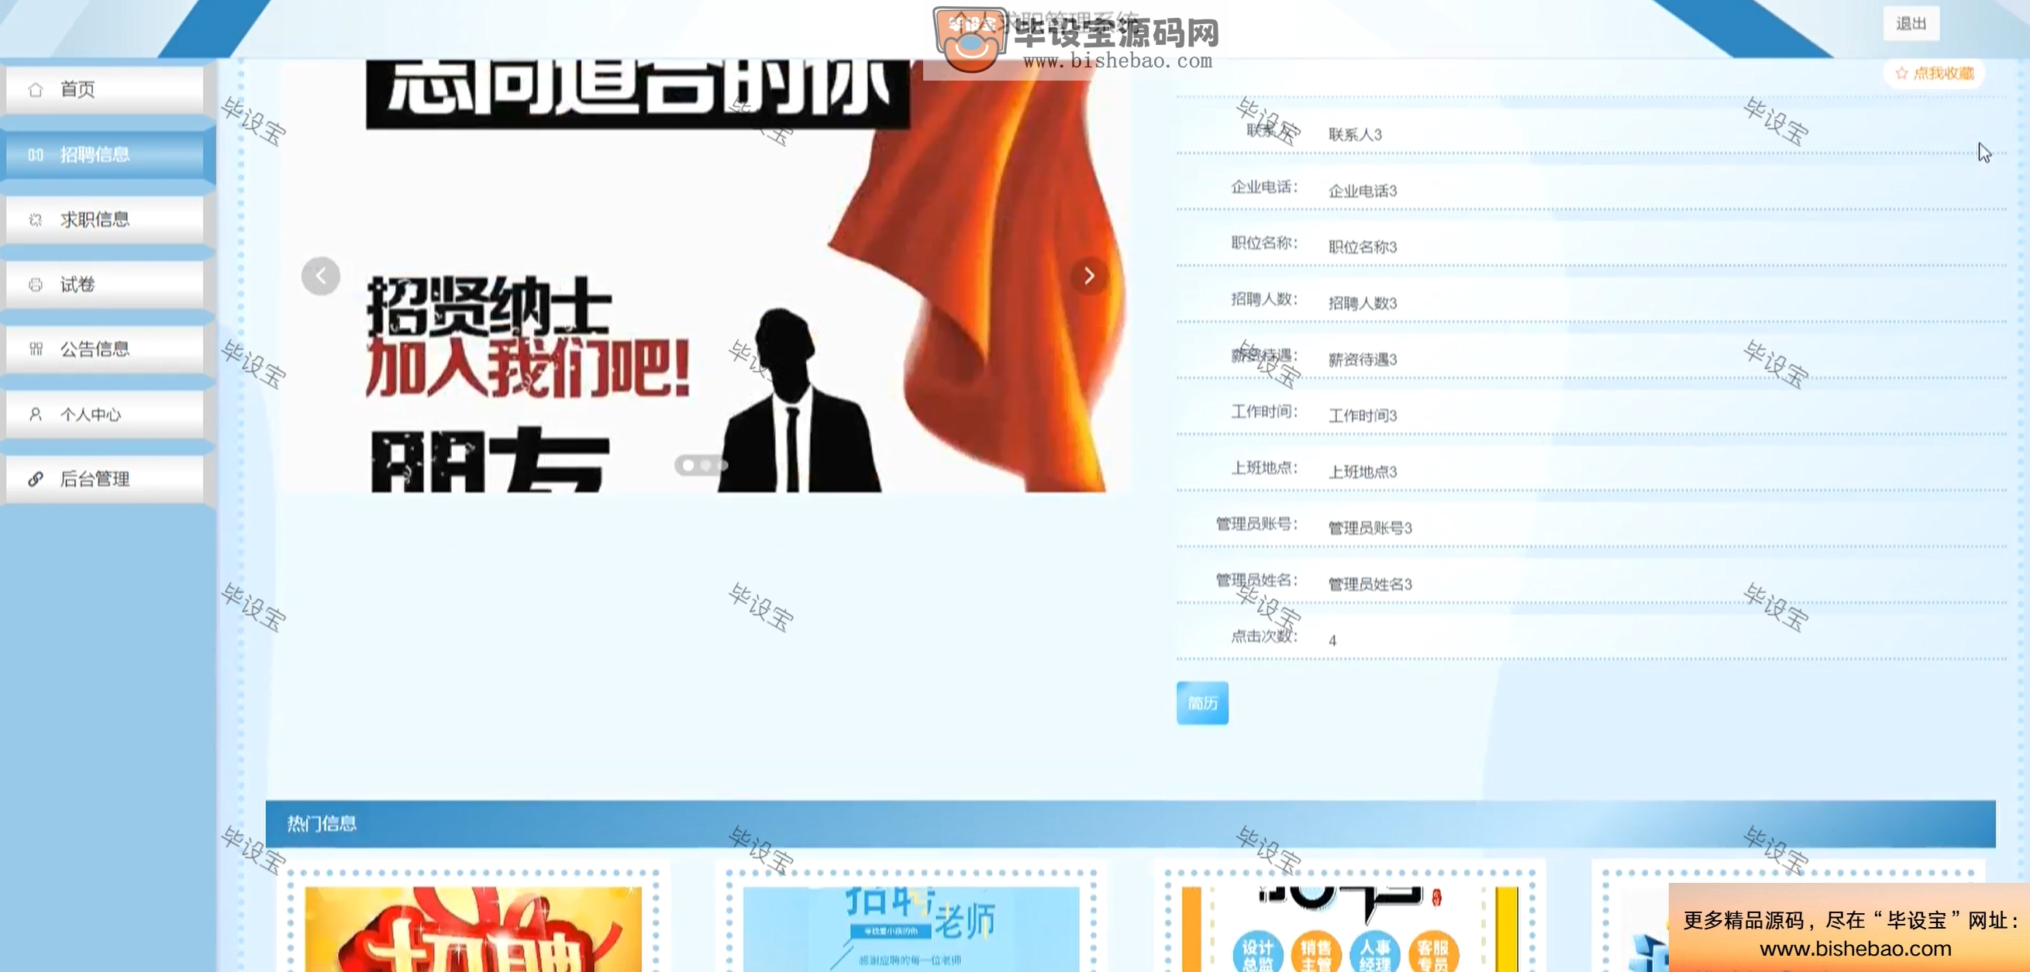Click the icon beside 求职信息
2030x972 pixels.
(36, 220)
